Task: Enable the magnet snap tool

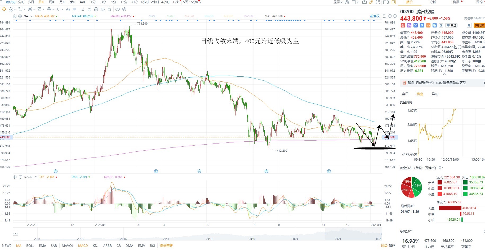Action: (89, 9)
